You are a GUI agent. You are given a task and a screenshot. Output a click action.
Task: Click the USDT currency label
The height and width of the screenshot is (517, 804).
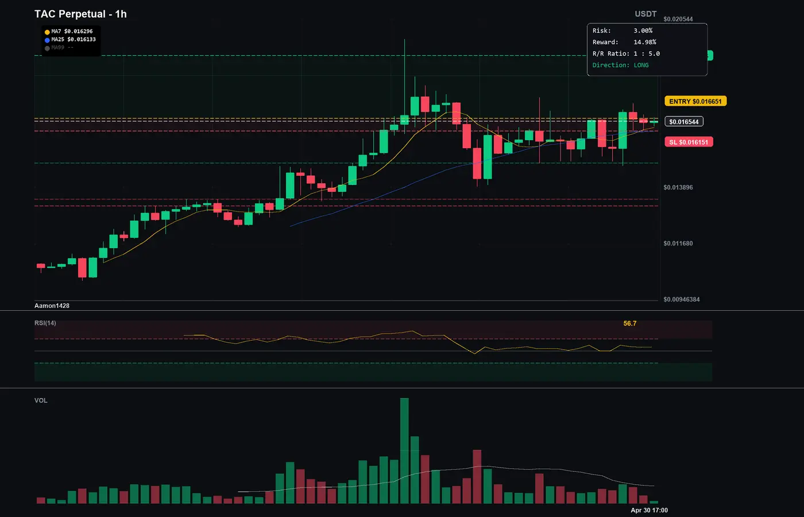[x=645, y=14]
